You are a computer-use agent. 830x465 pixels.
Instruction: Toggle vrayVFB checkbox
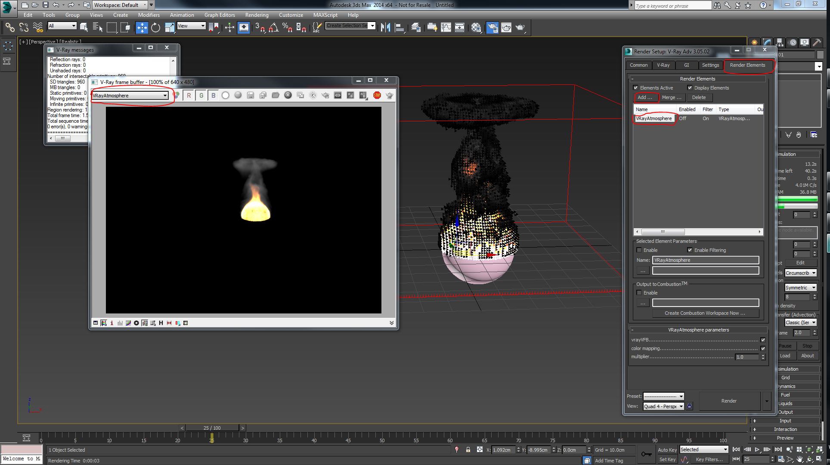click(x=763, y=340)
